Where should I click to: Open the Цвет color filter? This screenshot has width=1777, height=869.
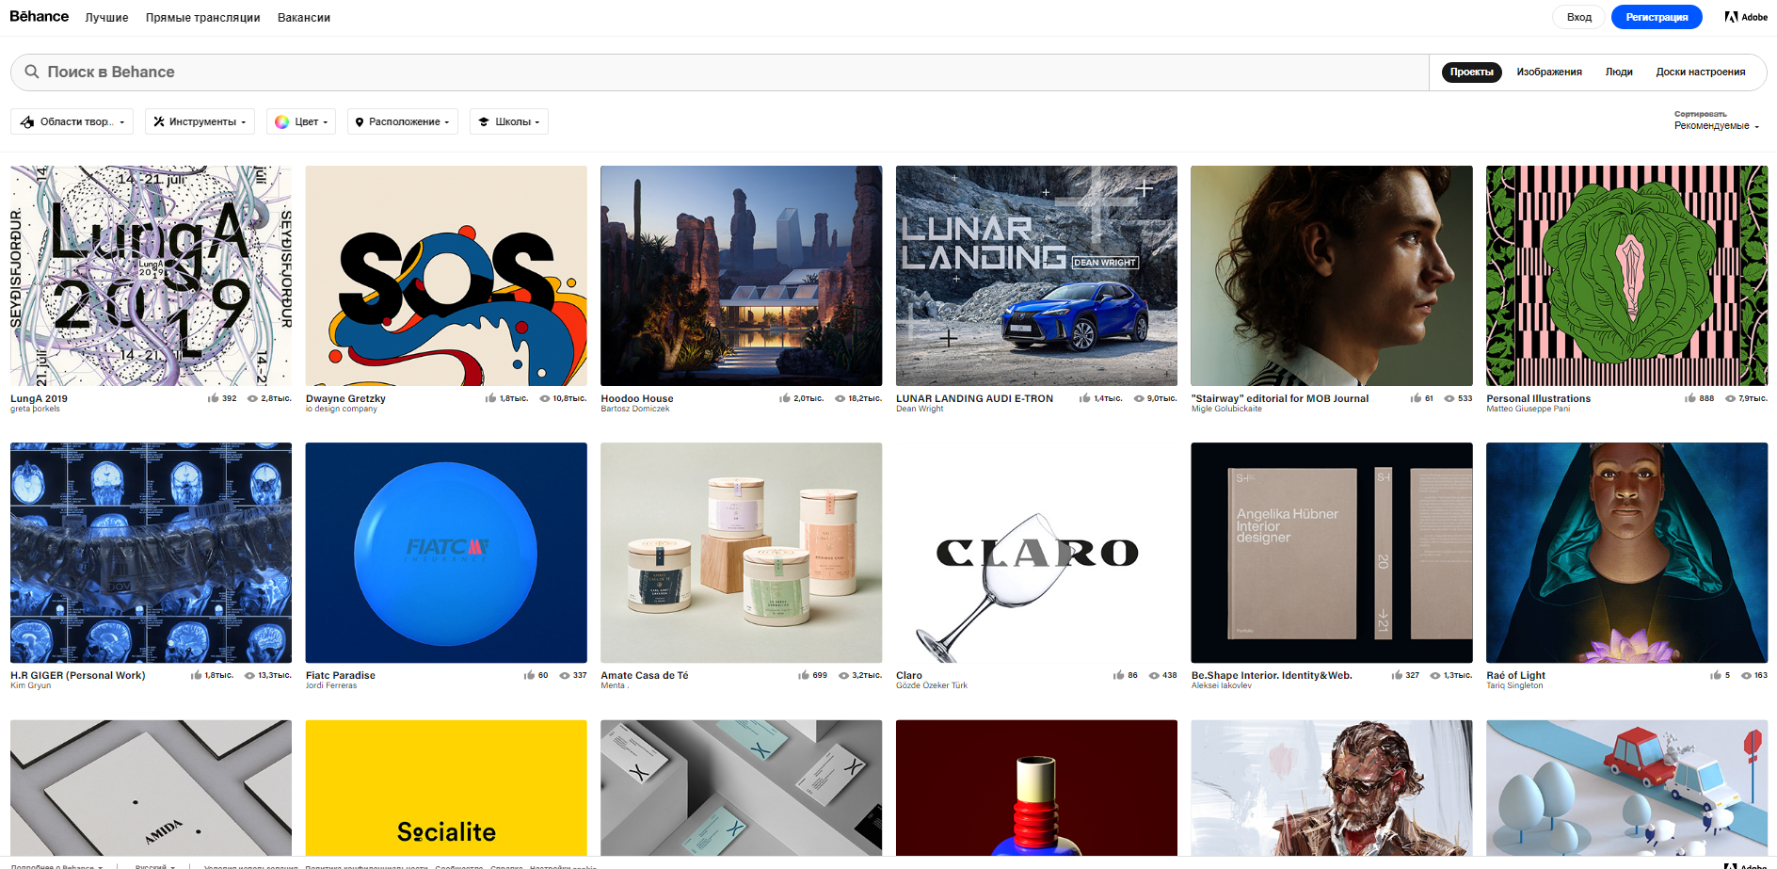click(x=301, y=121)
